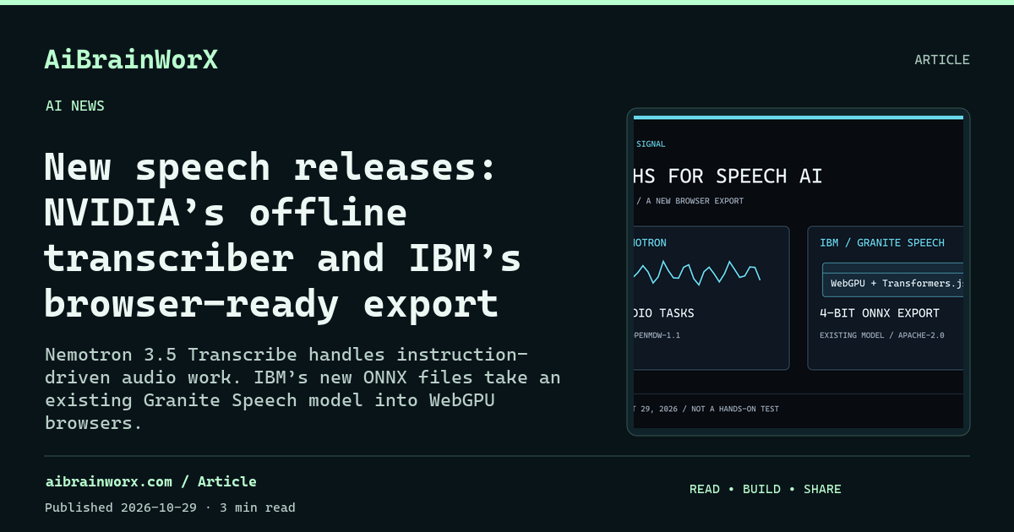Click the "4-BIT ONNX EXPORT" text
This screenshot has height=532, width=1014.
pos(880,312)
